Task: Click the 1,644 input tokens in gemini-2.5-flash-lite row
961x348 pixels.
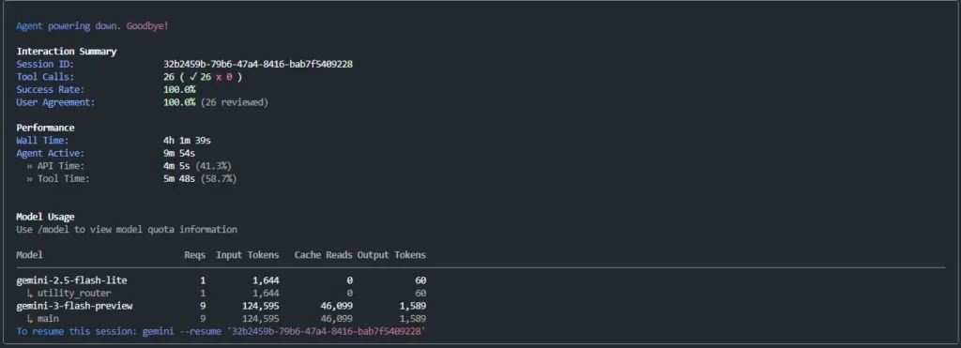Action: click(266, 280)
